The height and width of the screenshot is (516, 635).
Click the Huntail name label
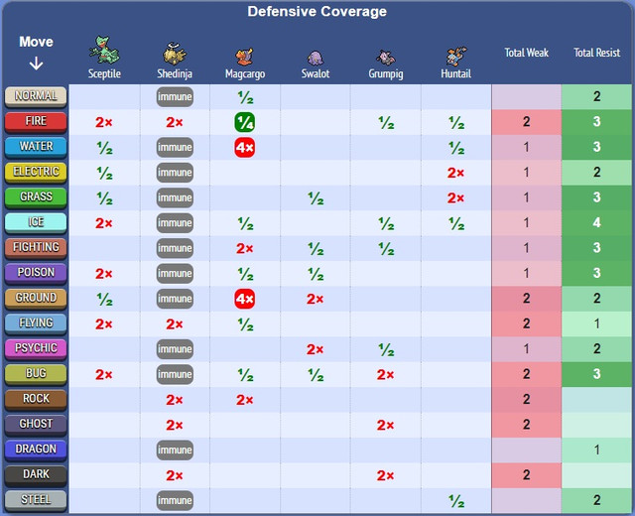click(x=456, y=73)
